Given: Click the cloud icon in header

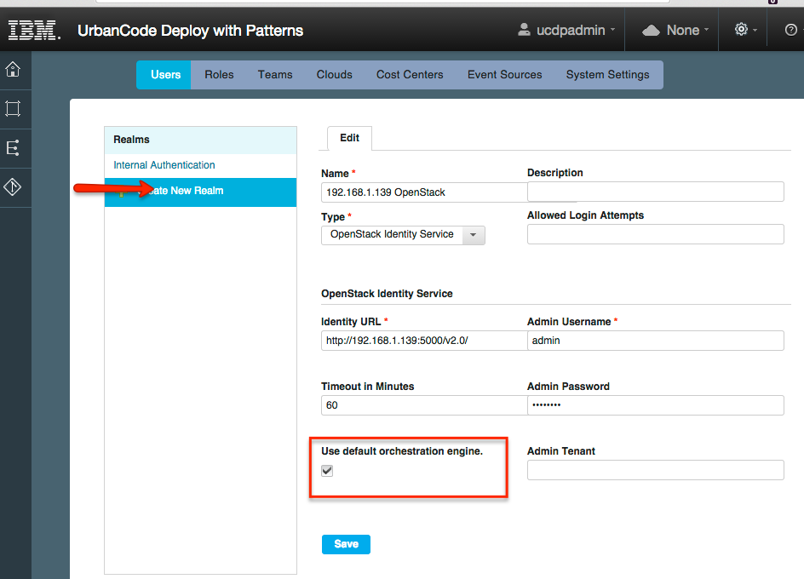Looking at the screenshot, I should [x=651, y=31].
